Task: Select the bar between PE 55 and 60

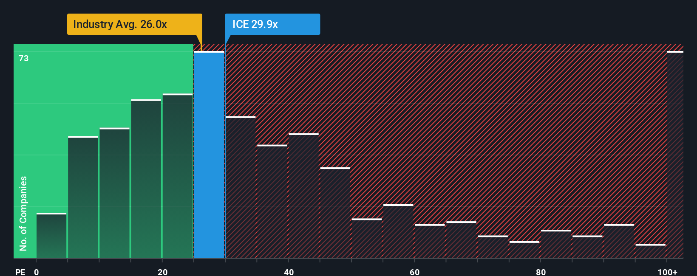Action: (398, 231)
